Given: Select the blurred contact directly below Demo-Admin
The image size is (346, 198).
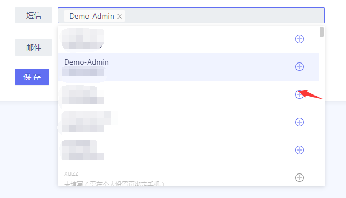Looking at the screenshot, I should [x=188, y=94].
